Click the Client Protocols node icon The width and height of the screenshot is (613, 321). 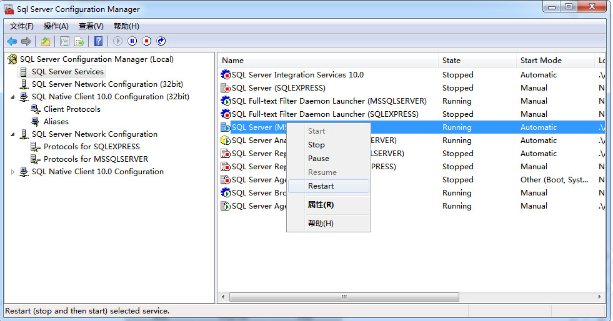36,109
